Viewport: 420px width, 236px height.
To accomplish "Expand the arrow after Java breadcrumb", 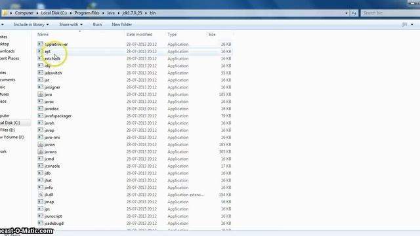I will [118, 13].
